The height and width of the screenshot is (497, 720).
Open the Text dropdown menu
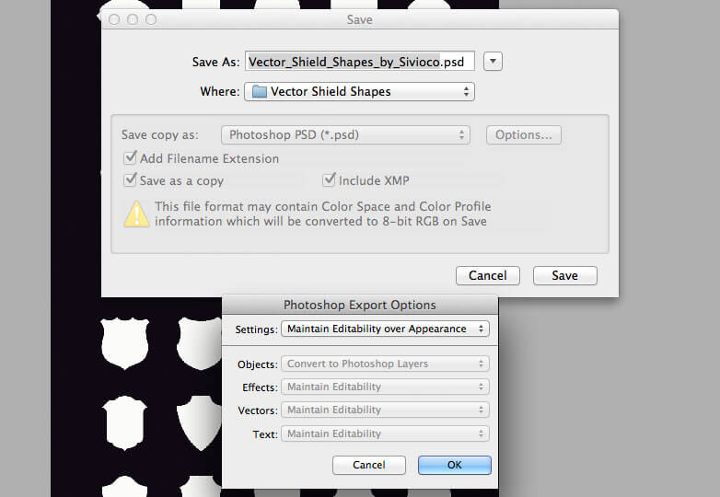(x=385, y=433)
